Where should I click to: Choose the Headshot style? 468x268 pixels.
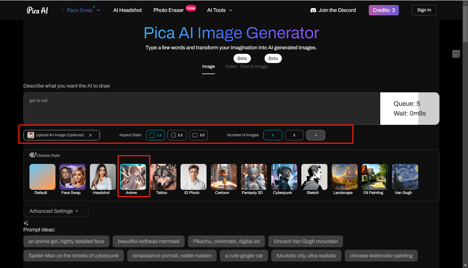103,177
